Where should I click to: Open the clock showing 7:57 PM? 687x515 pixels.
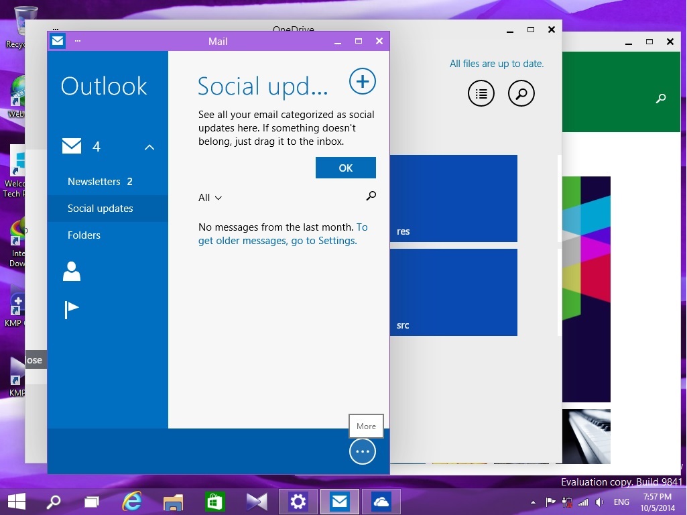tap(658, 502)
